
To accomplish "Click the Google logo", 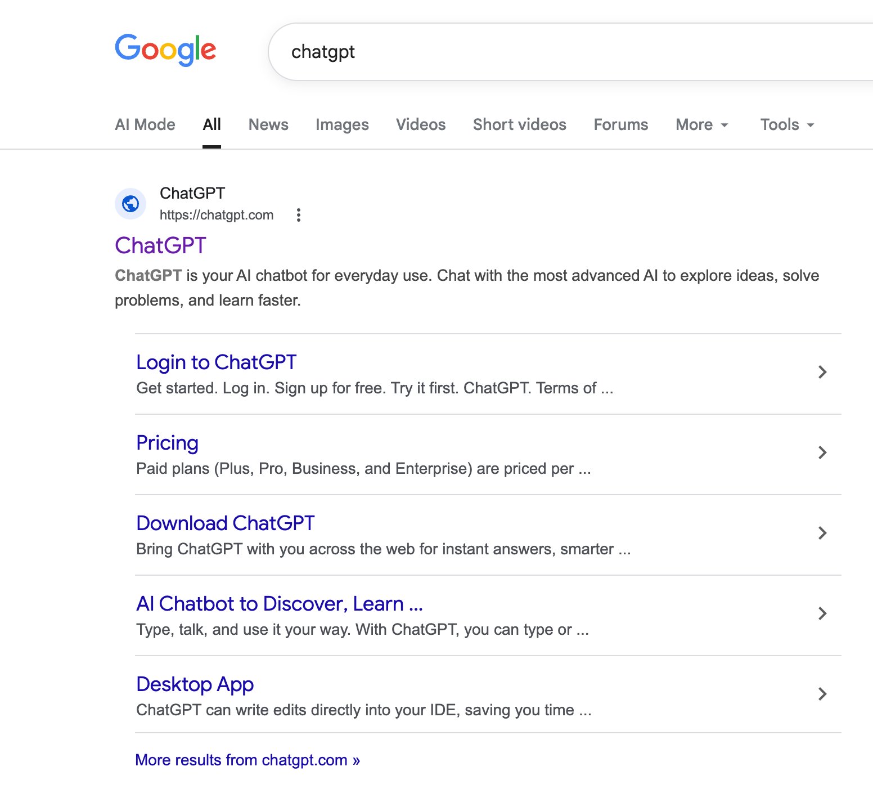I will click(x=166, y=50).
